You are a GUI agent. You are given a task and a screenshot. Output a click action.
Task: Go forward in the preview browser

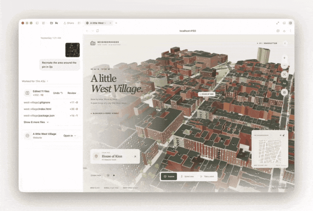tap(92, 31)
